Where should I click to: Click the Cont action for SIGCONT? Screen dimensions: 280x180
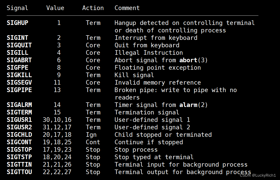93,142
